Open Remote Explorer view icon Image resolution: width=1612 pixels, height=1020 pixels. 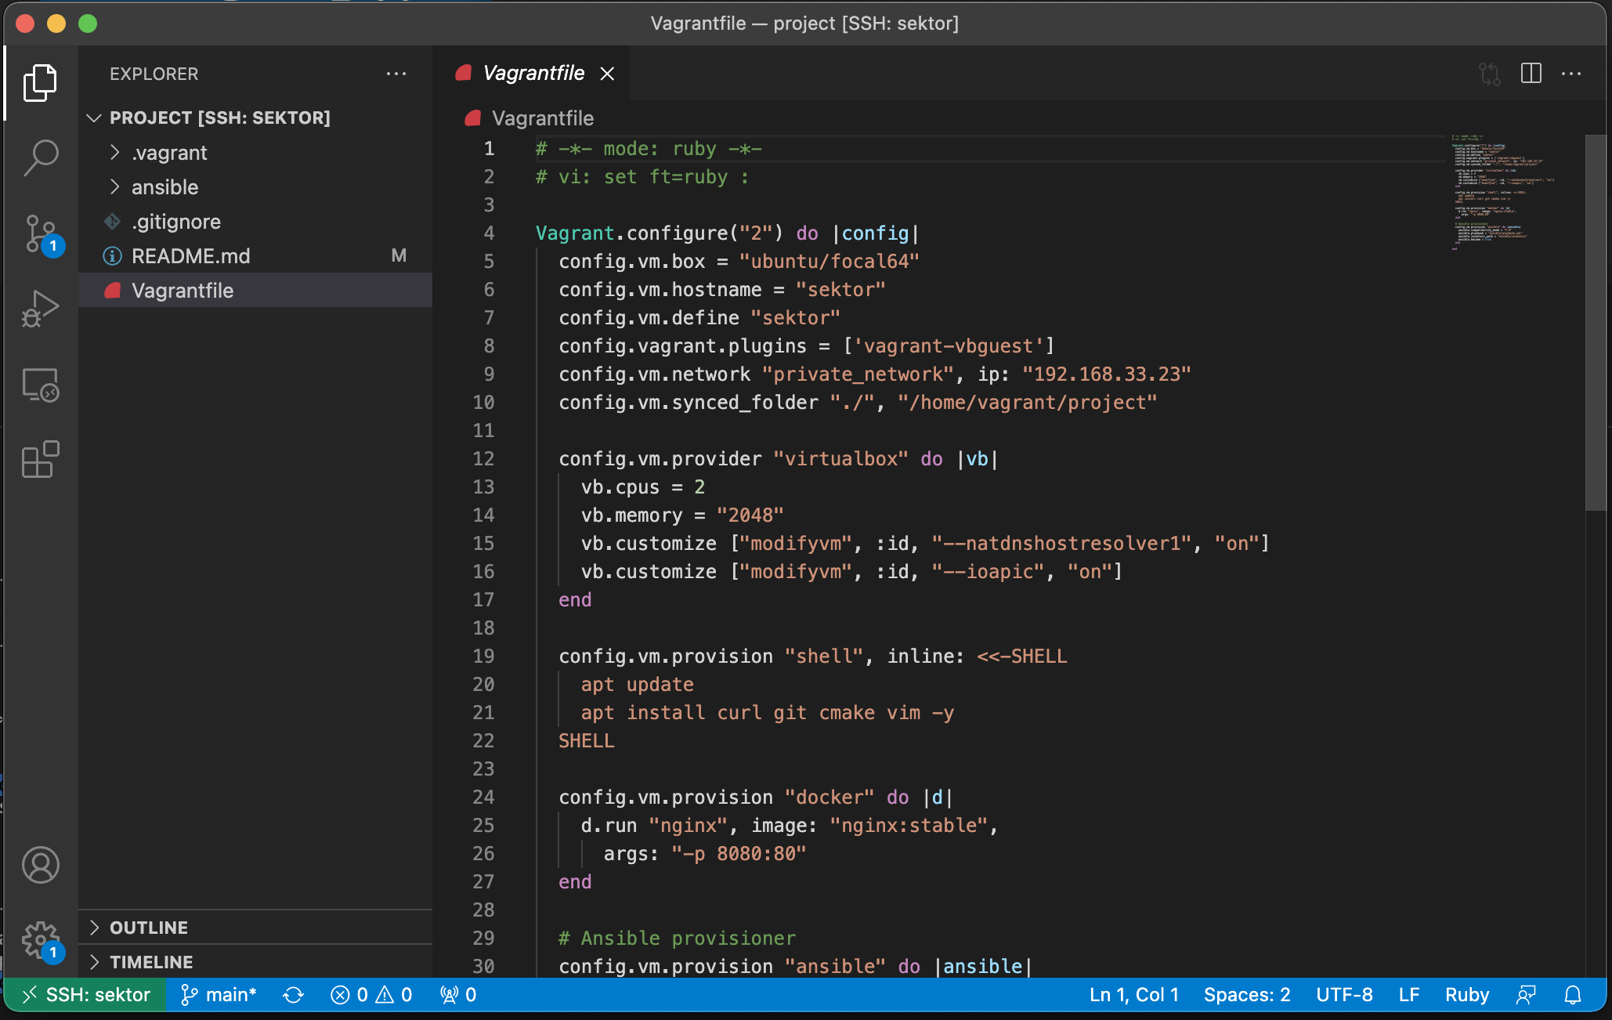pyautogui.click(x=40, y=385)
